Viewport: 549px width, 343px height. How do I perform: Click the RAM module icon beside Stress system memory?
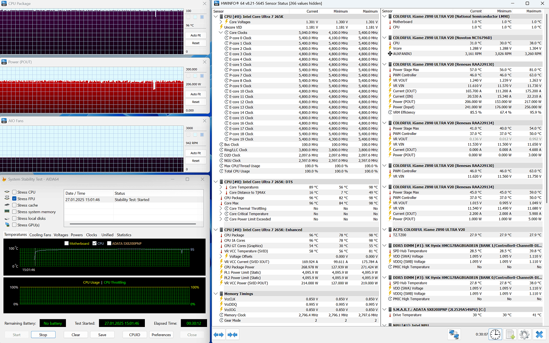click(7, 212)
